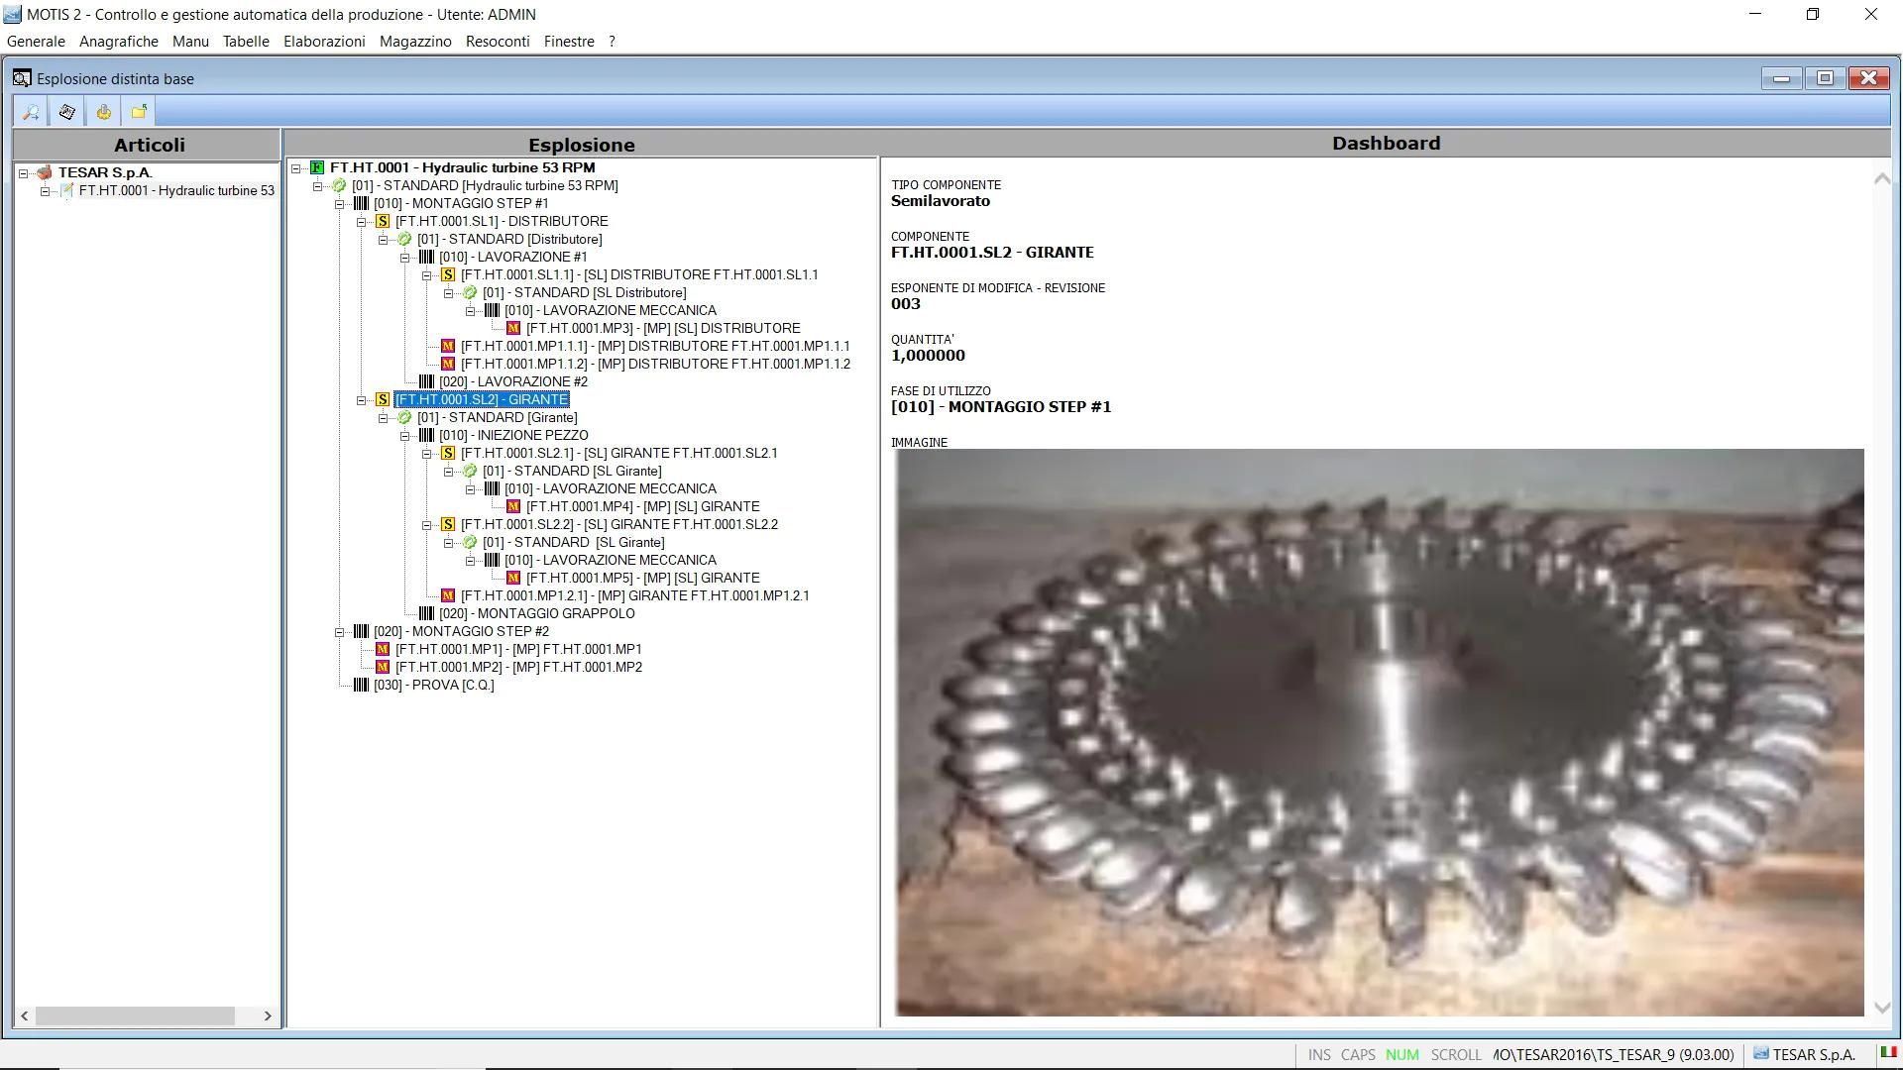
Task: Click red M icon of FT.HT.0001.MP1.1.2 row
Action: 448,364
